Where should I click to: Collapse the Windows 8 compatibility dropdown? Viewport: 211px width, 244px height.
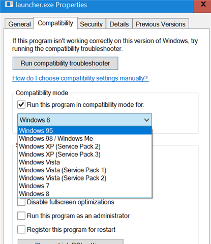pyautogui.click(x=84, y=120)
